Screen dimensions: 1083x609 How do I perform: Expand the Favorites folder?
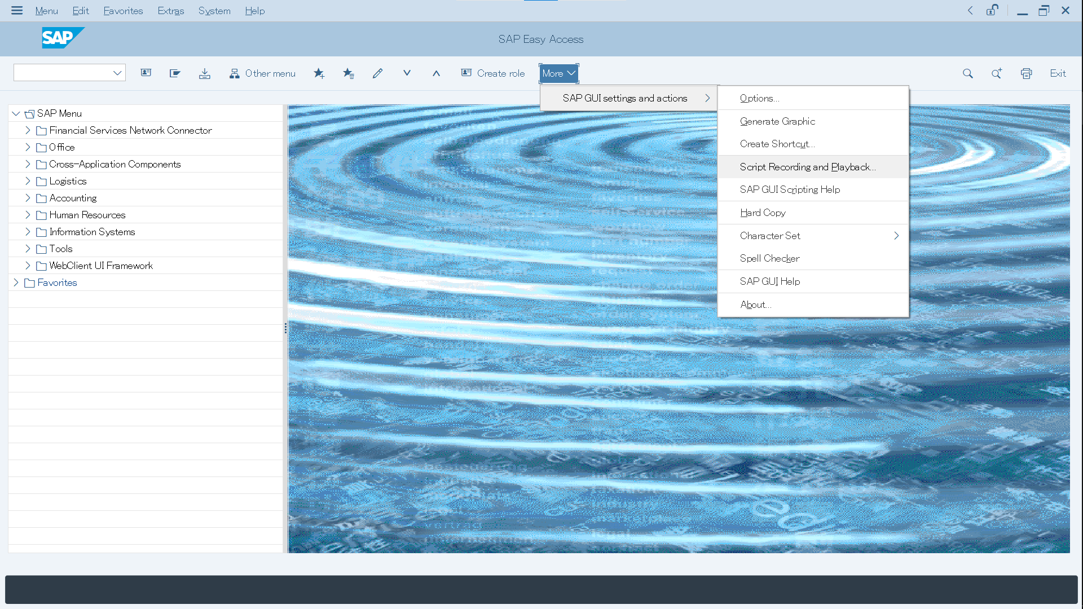click(x=16, y=283)
